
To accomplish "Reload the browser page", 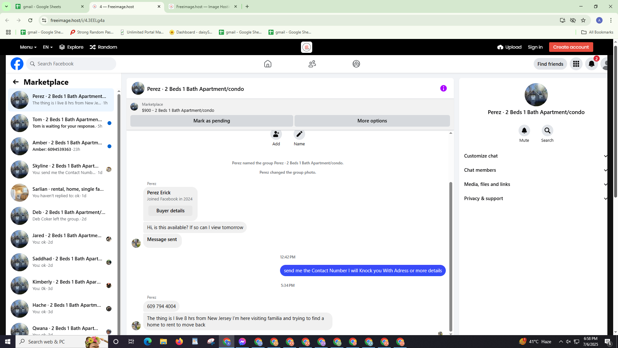I will (30, 20).
